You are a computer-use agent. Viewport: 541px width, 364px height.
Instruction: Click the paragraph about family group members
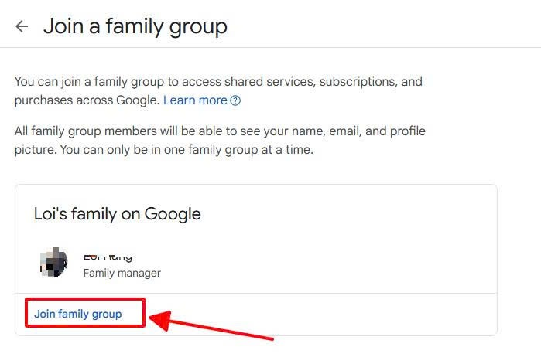(220, 131)
